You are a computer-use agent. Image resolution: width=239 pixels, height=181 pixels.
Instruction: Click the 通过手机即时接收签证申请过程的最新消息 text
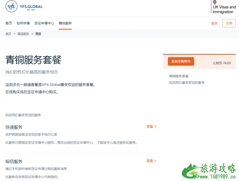(36, 169)
